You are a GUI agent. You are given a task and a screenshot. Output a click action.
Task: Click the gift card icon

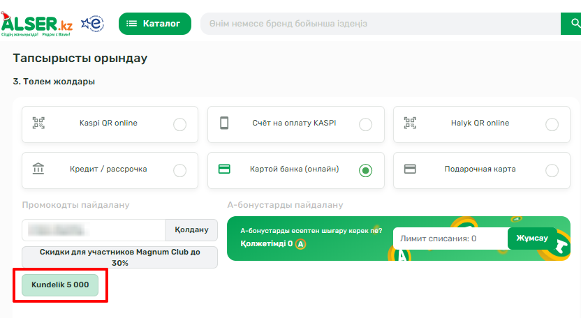tap(410, 169)
